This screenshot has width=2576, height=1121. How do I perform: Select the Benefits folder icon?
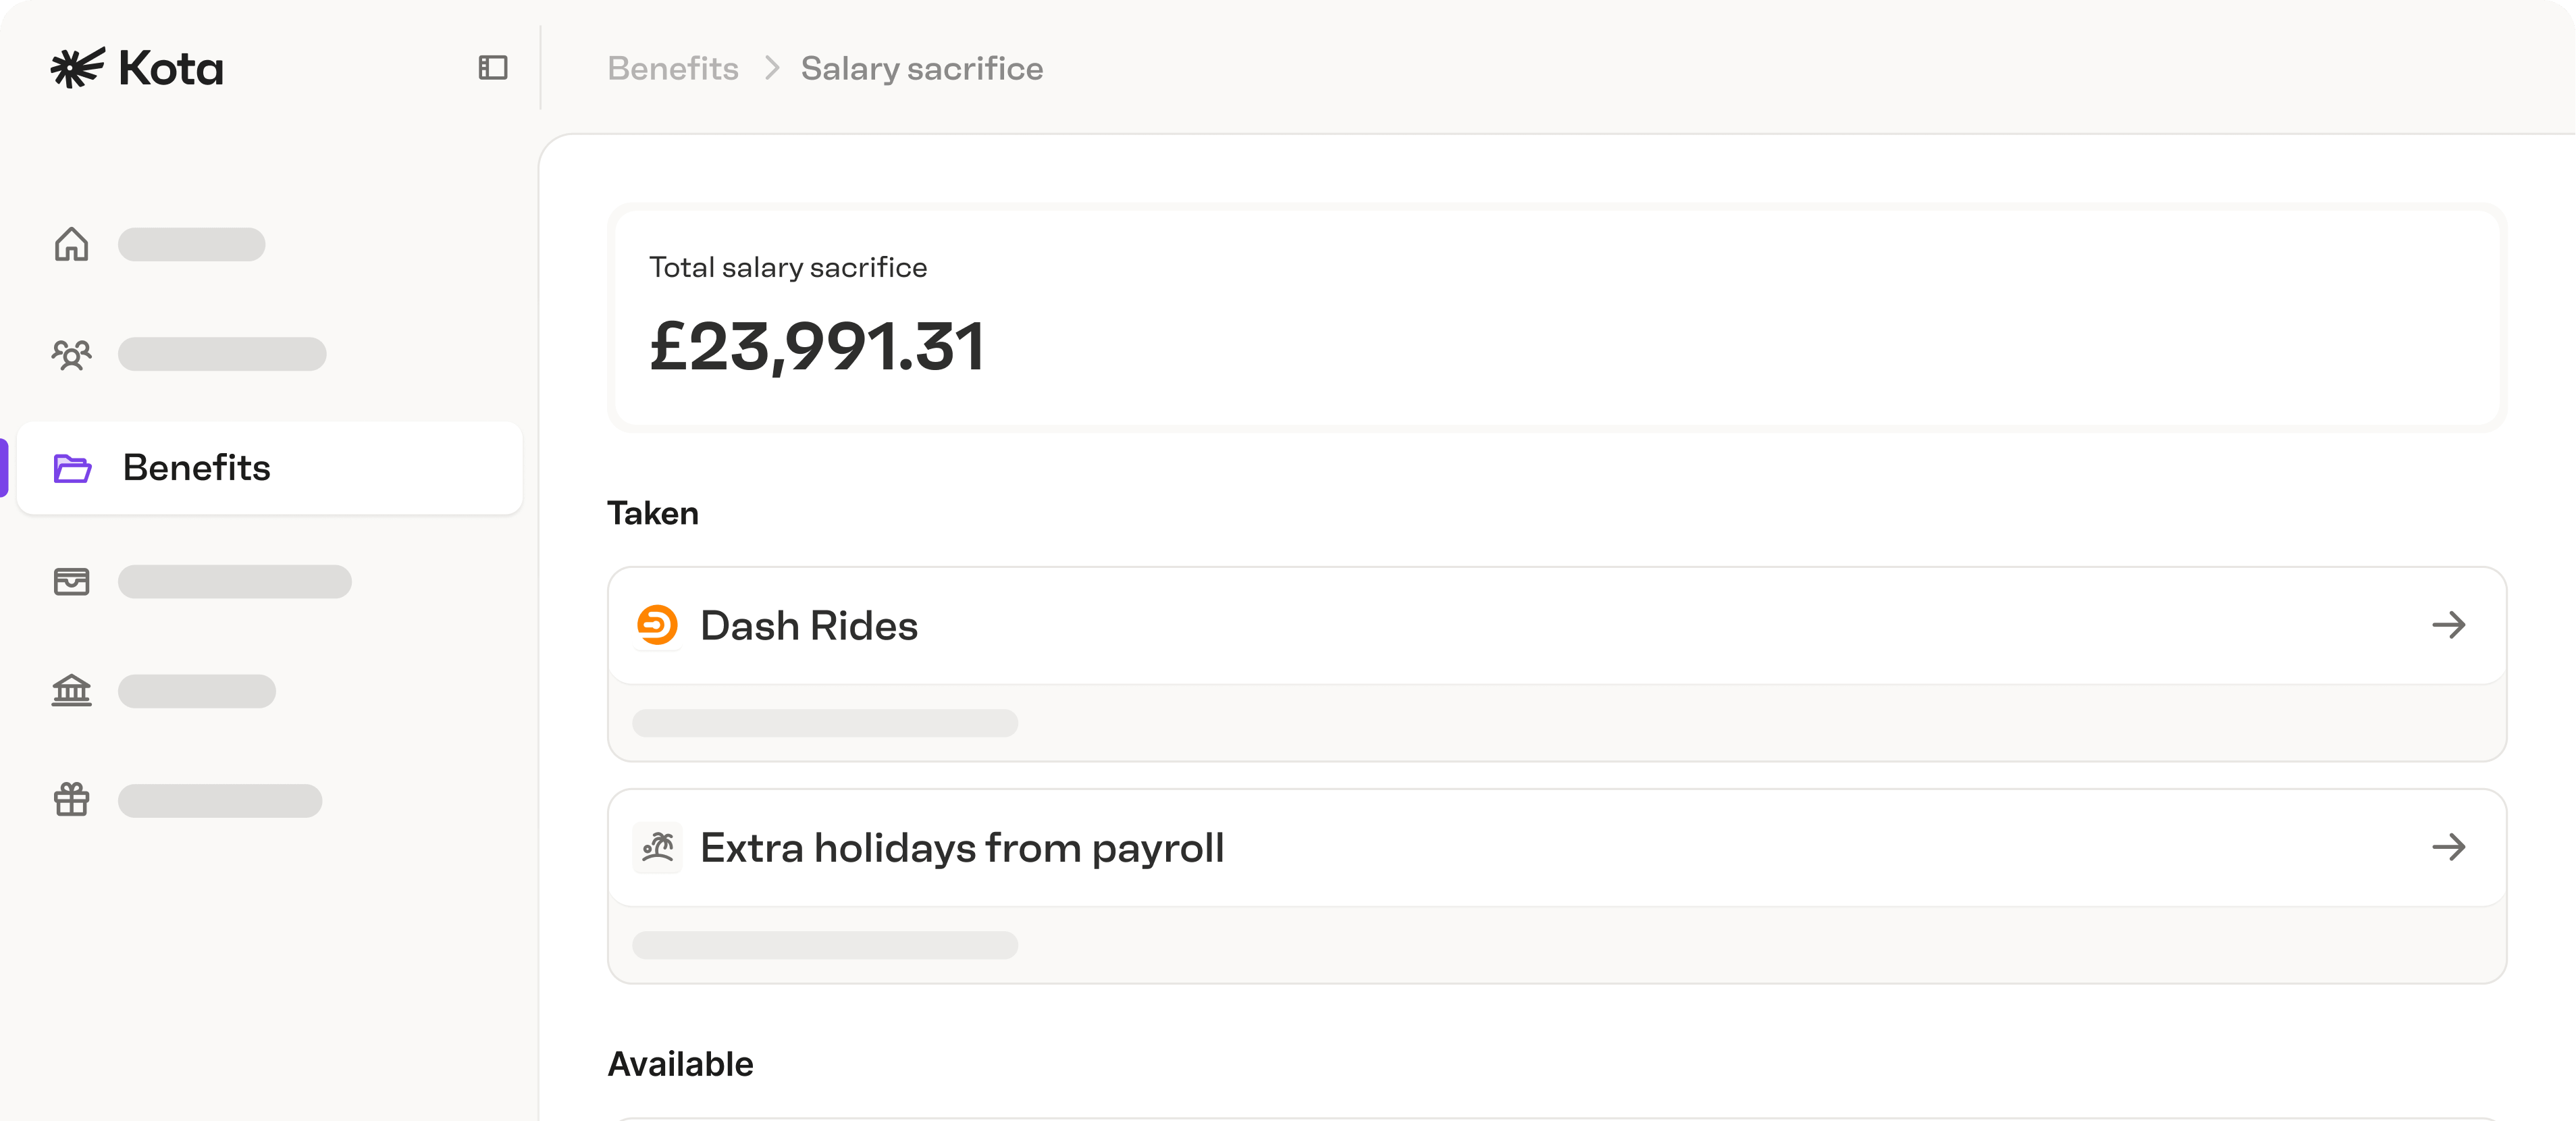pyautogui.click(x=72, y=468)
